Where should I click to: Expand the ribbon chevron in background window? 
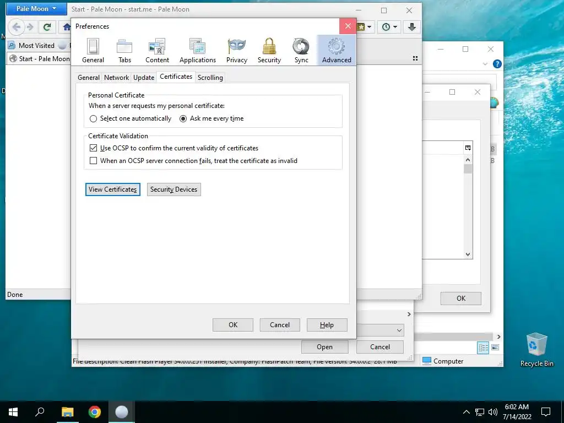[x=485, y=64]
